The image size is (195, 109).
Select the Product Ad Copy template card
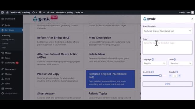pyautogui.click(x=59, y=79)
